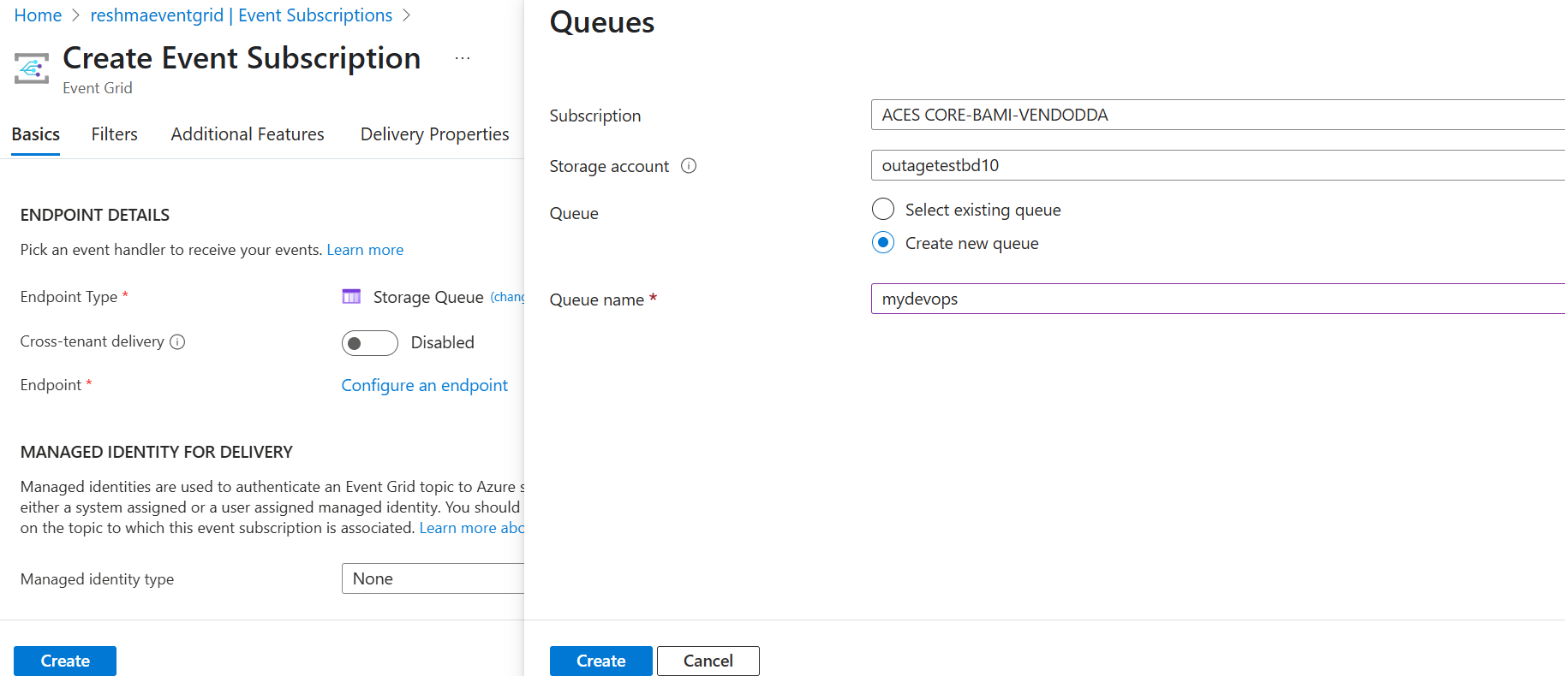Click the Create Event Subscription title
Screen dimensions: 1565x676
[x=242, y=58]
